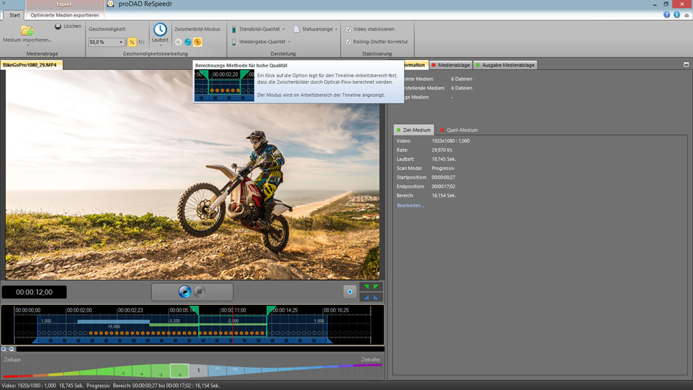Toggle the Video stabilisieren checkbox
Screen dimensions: 693x390
(348, 29)
